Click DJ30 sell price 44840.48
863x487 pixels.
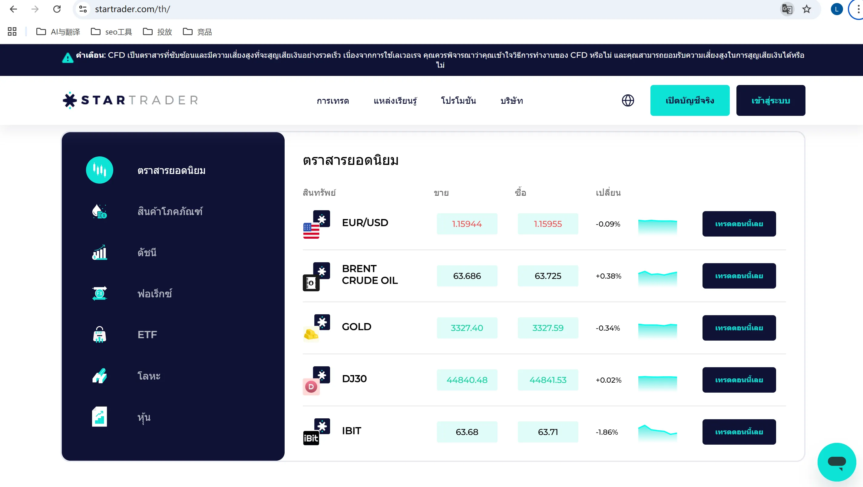point(467,380)
